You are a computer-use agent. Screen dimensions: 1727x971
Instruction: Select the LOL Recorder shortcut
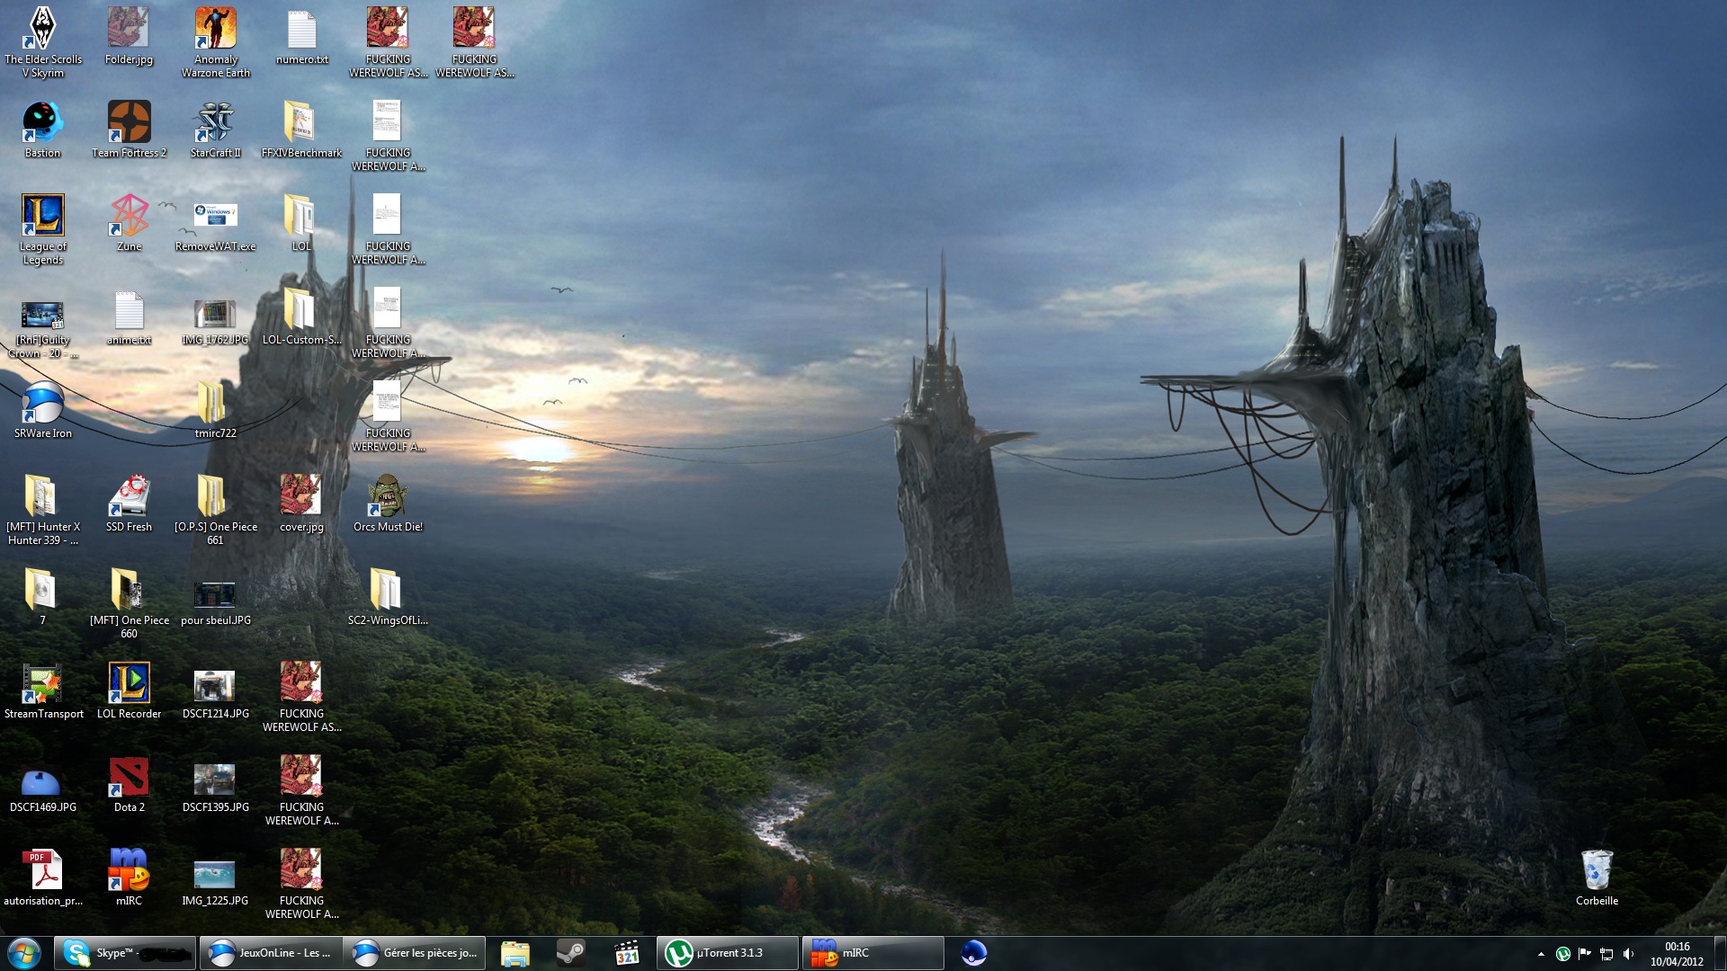pyautogui.click(x=129, y=690)
